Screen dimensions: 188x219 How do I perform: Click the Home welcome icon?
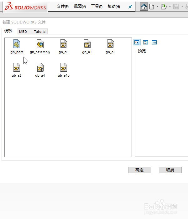click(x=144, y=7)
